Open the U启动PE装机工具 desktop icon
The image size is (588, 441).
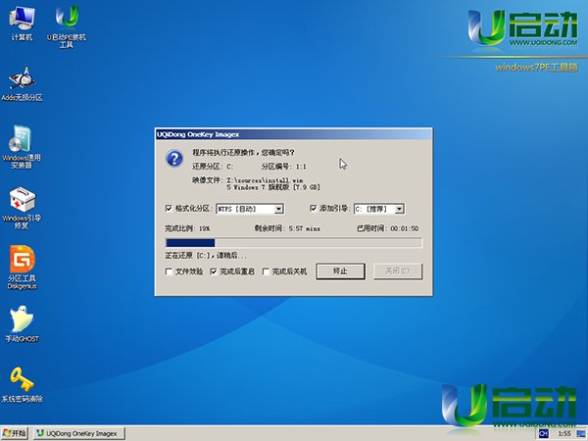pyautogui.click(x=67, y=26)
